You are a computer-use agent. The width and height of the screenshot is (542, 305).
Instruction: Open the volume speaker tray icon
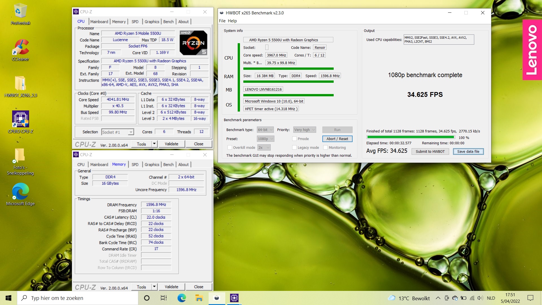[480, 298]
